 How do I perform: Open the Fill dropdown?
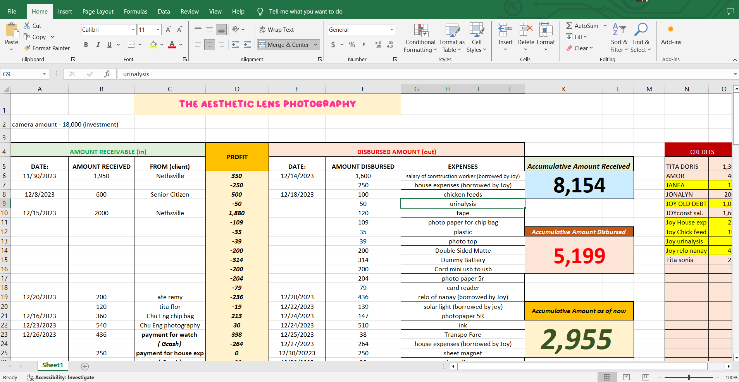pos(577,37)
